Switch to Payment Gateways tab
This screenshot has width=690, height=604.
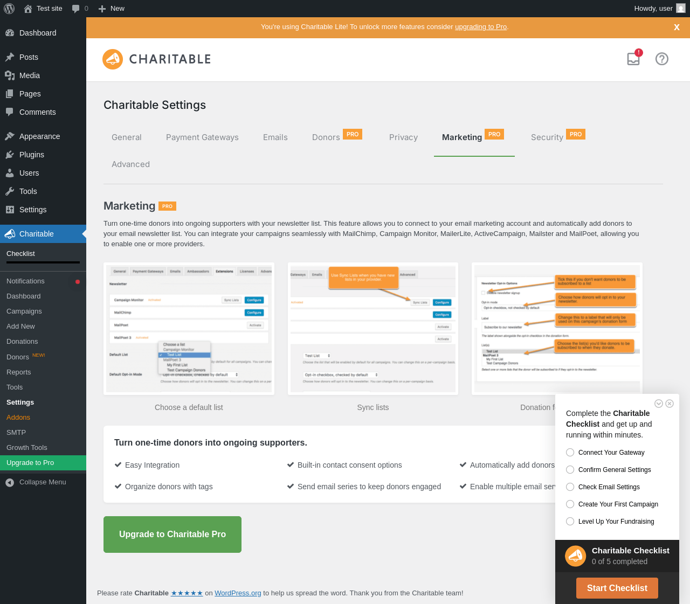202,137
